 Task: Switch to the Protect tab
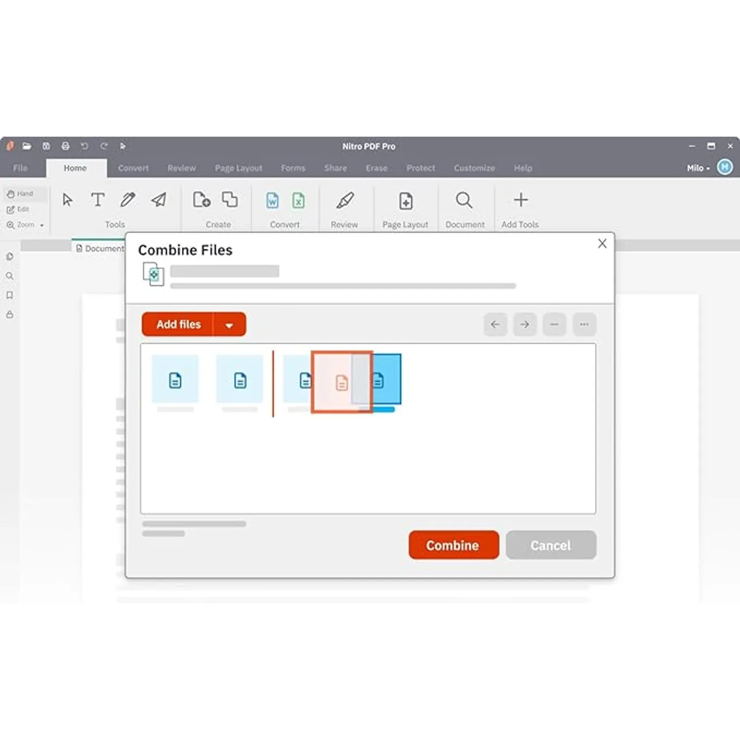[420, 168]
